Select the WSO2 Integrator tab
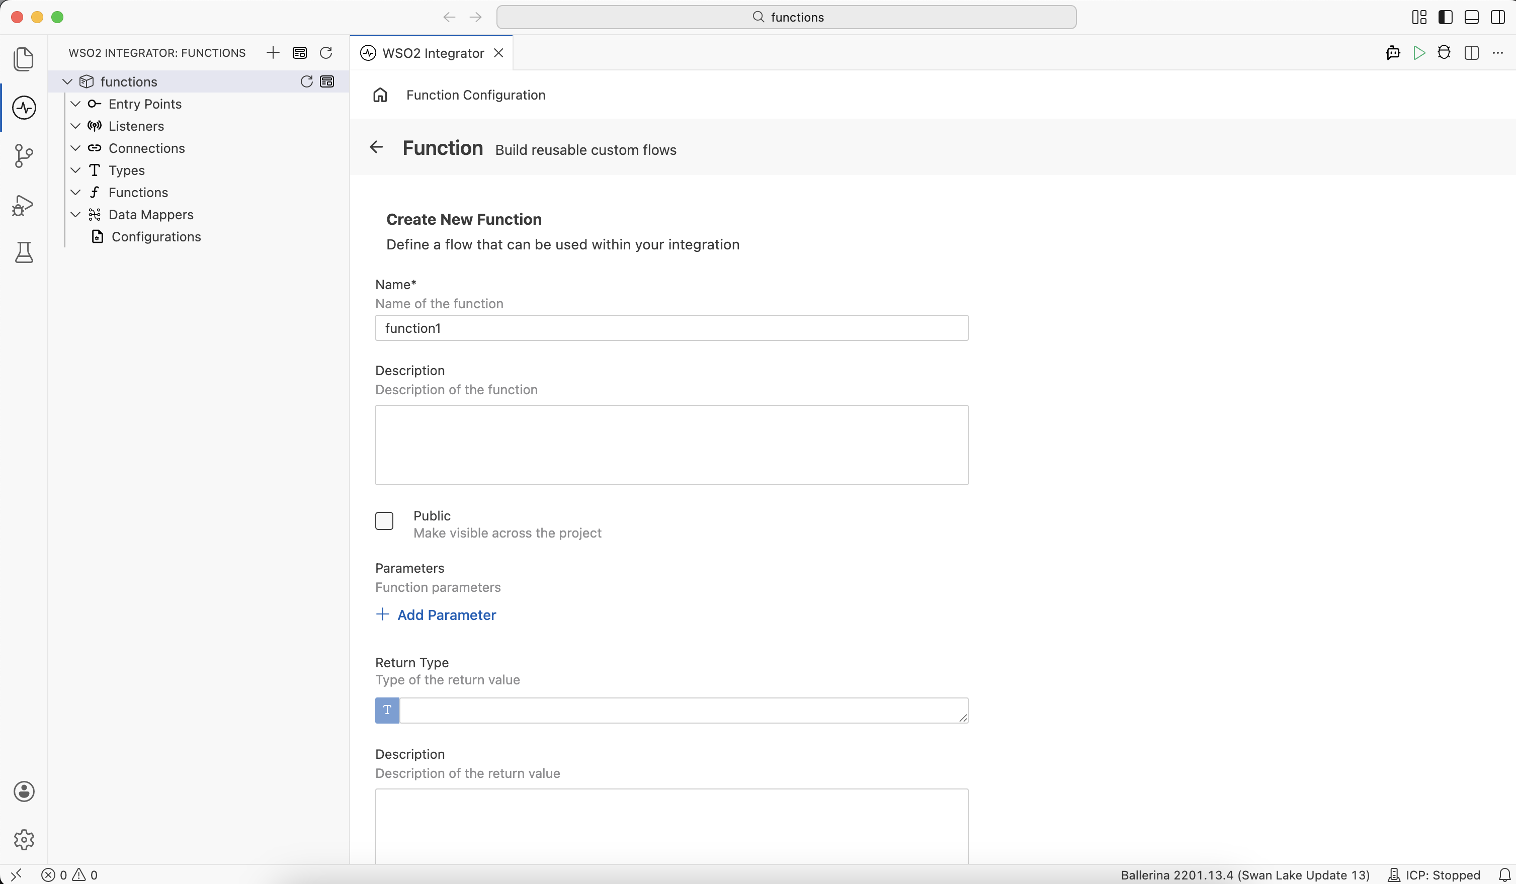The image size is (1516, 884). tap(433, 53)
